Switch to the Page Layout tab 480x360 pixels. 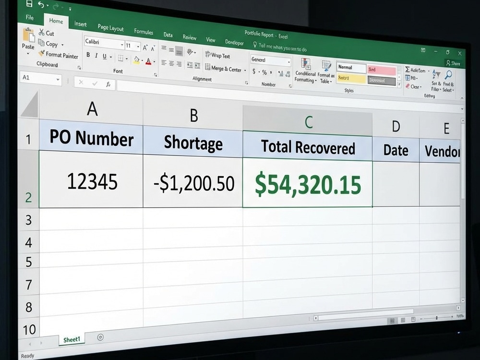click(x=110, y=28)
